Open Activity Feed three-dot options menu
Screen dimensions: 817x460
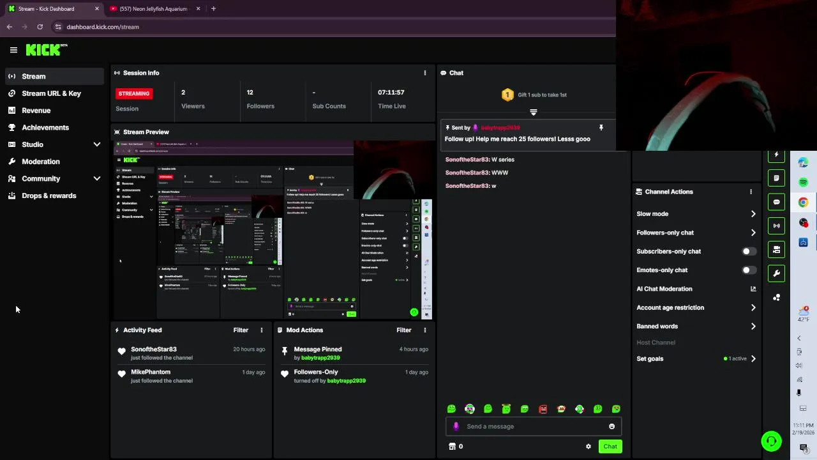[x=261, y=330]
